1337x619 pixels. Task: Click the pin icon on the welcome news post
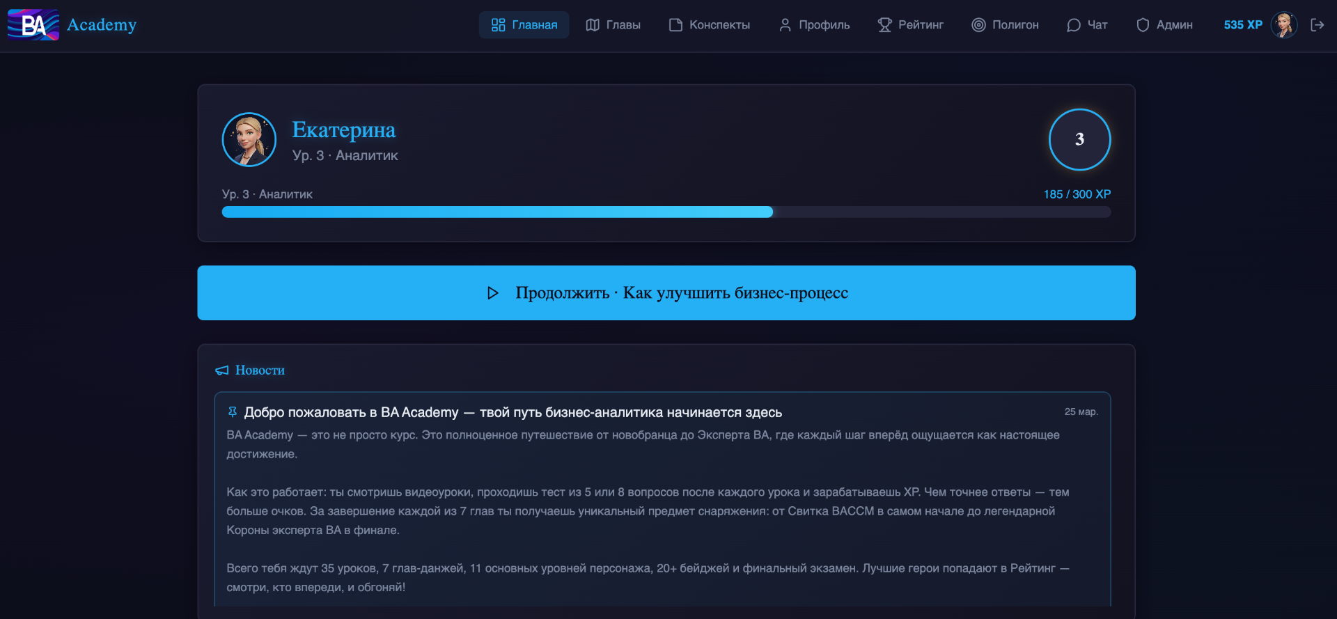(233, 412)
